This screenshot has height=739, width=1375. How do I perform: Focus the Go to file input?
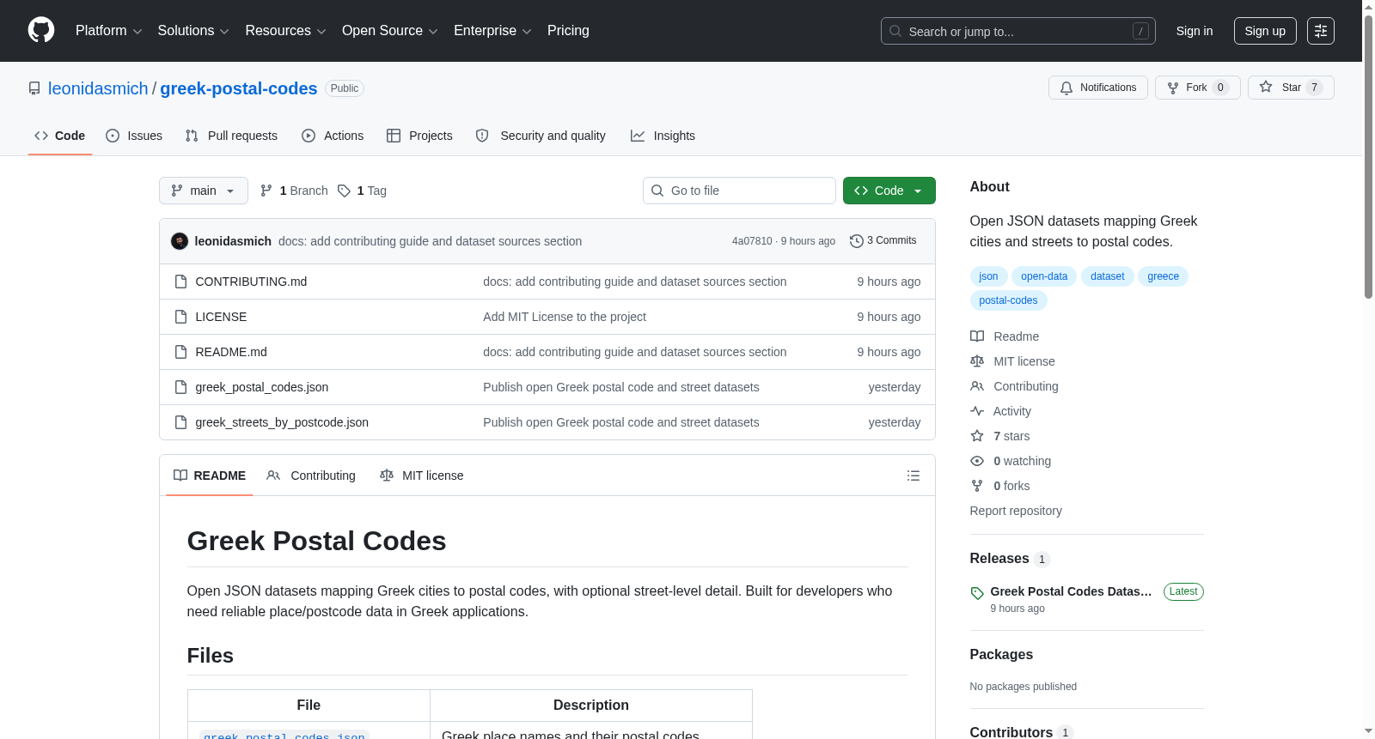pos(739,191)
